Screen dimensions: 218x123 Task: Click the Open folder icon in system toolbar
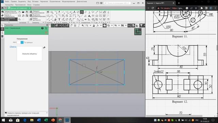pos(23,12)
